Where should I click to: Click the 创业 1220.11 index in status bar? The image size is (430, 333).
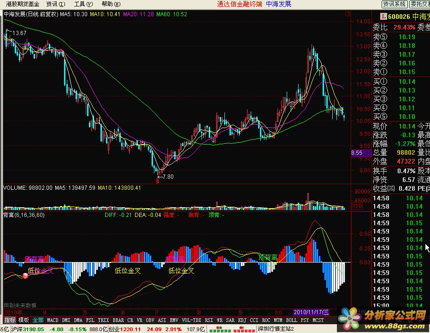(125, 329)
